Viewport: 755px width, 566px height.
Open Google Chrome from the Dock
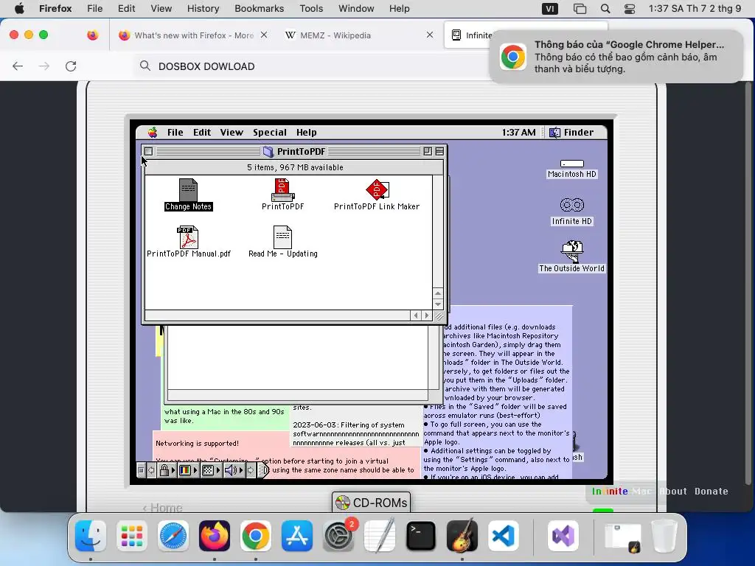(x=256, y=536)
